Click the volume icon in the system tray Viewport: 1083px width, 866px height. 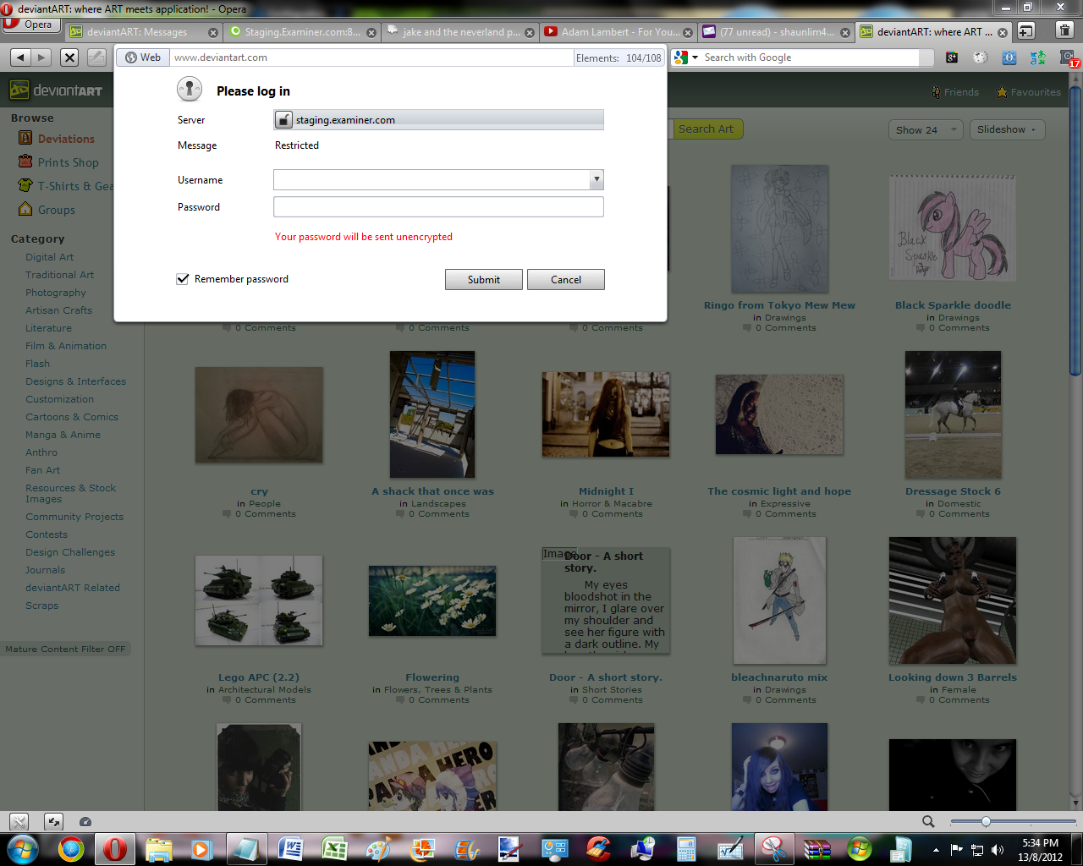point(998,850)
